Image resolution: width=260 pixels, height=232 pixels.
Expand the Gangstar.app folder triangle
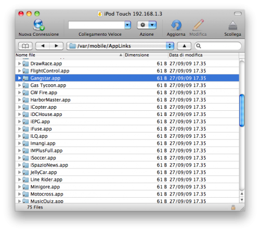click(19, 78)
